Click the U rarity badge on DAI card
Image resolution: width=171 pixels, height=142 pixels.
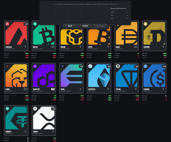click(135, 47)
